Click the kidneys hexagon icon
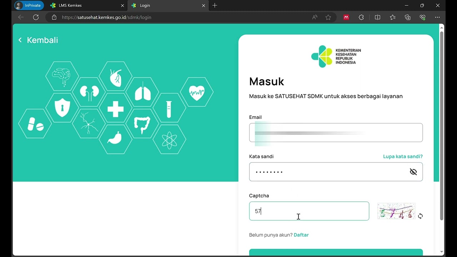The image size is (457, 257). click(89, 92)
